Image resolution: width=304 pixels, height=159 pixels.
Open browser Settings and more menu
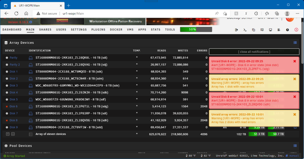coord(297,13)
